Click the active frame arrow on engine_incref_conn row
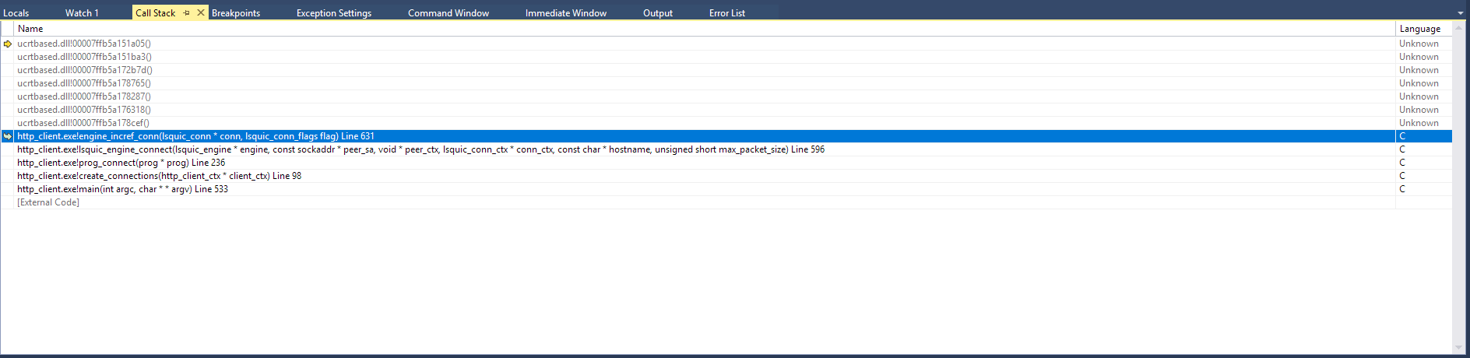Screen dimensions: 1470x358 tap(8, 136)
